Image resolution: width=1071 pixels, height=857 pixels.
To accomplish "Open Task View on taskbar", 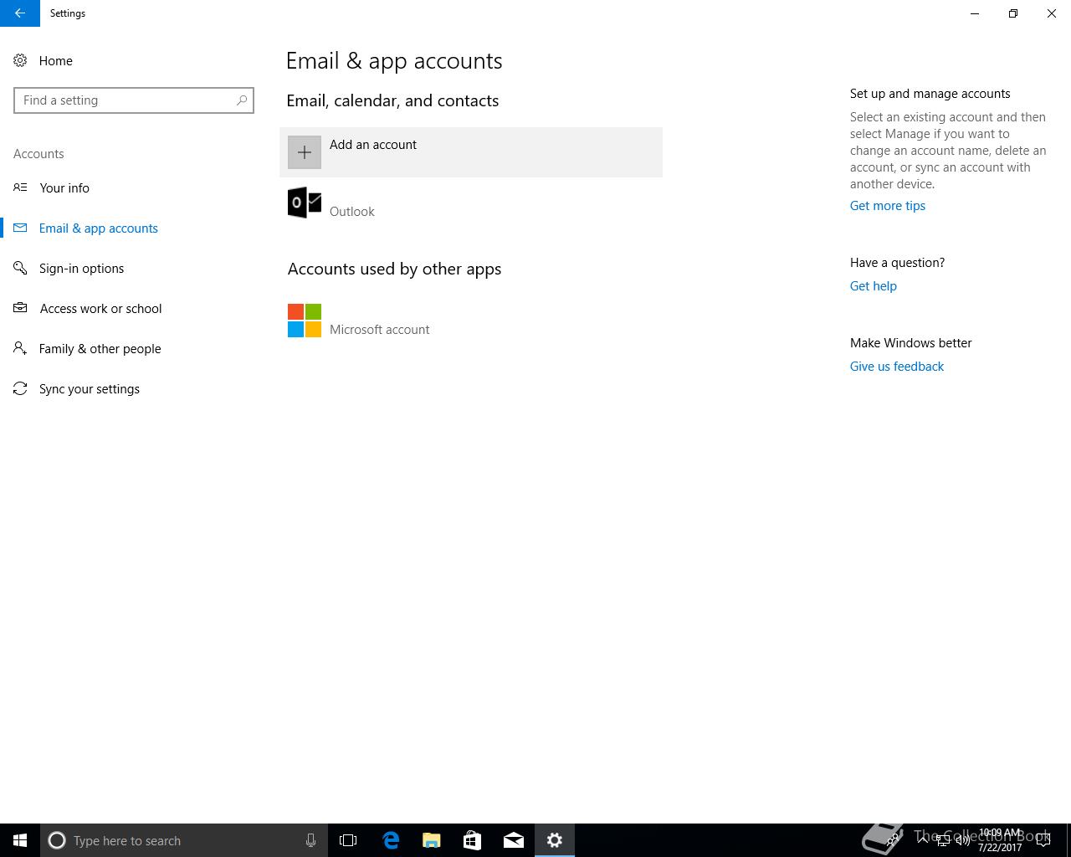I will pos(348,840).
